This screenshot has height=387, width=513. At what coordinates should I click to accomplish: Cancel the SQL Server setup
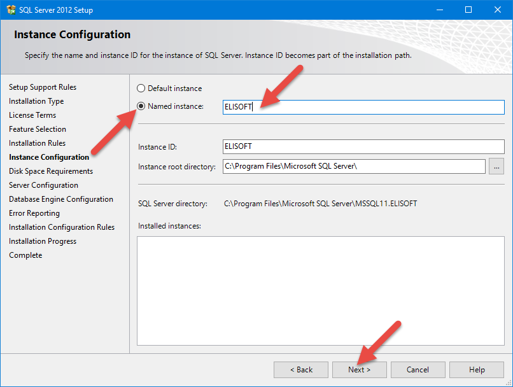(x=418, y=370)
